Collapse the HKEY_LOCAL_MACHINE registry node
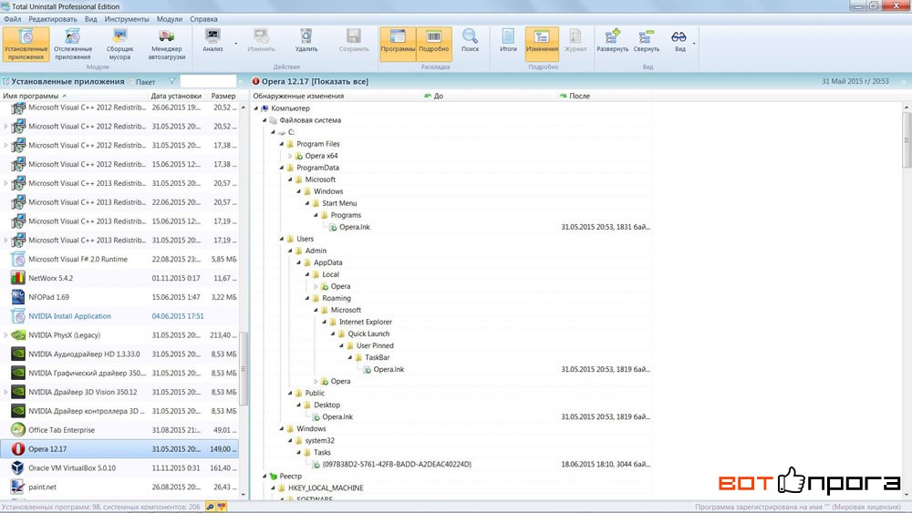Screen dimensions: 912x513 (273, 488)
